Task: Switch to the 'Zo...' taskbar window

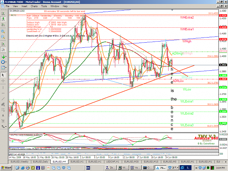Action: click(111, 168)
